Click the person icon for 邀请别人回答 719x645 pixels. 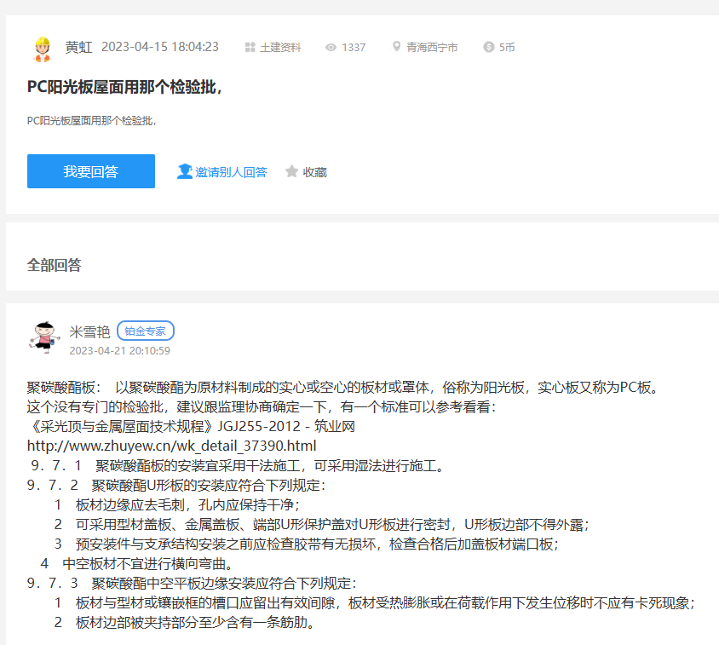(184, 171)
